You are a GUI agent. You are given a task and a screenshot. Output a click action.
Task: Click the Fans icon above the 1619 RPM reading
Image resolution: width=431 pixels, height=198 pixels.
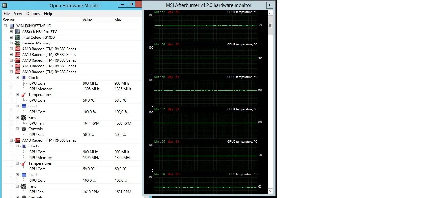coord(24,186)
